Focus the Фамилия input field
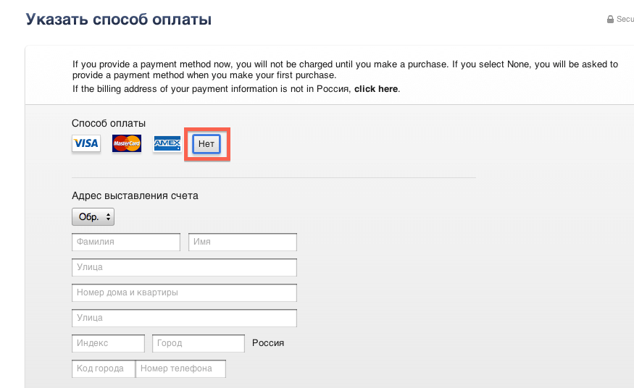 [126, 242]
